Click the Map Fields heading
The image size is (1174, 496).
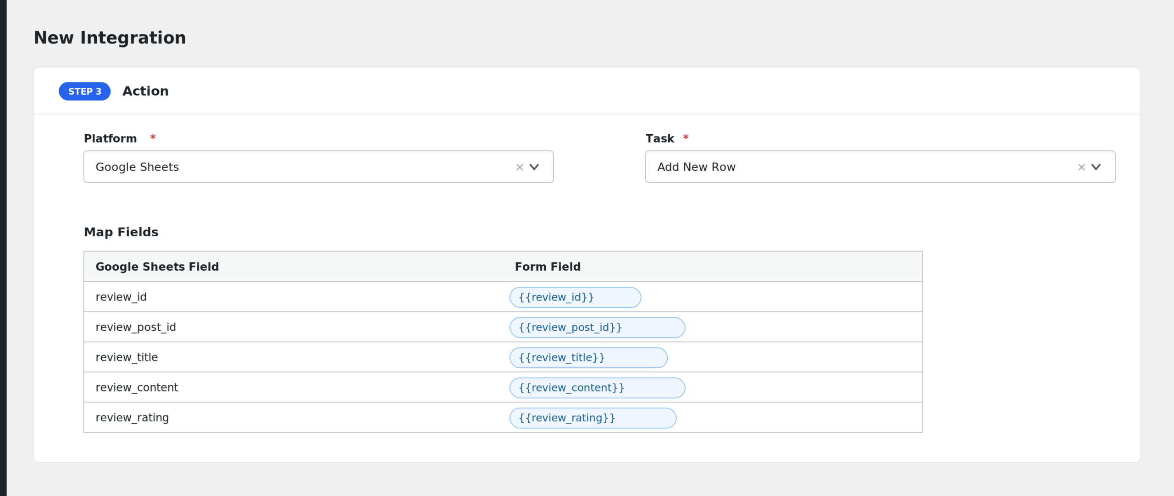pyautogui.click(x=121, y=232)
